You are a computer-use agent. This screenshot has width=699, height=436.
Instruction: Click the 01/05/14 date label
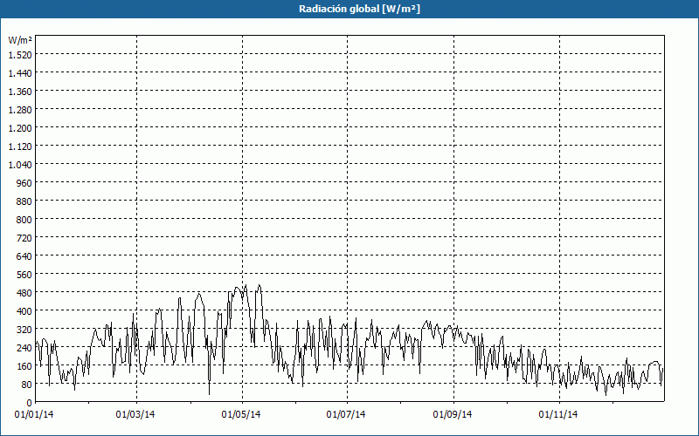(x=241, y=415)
